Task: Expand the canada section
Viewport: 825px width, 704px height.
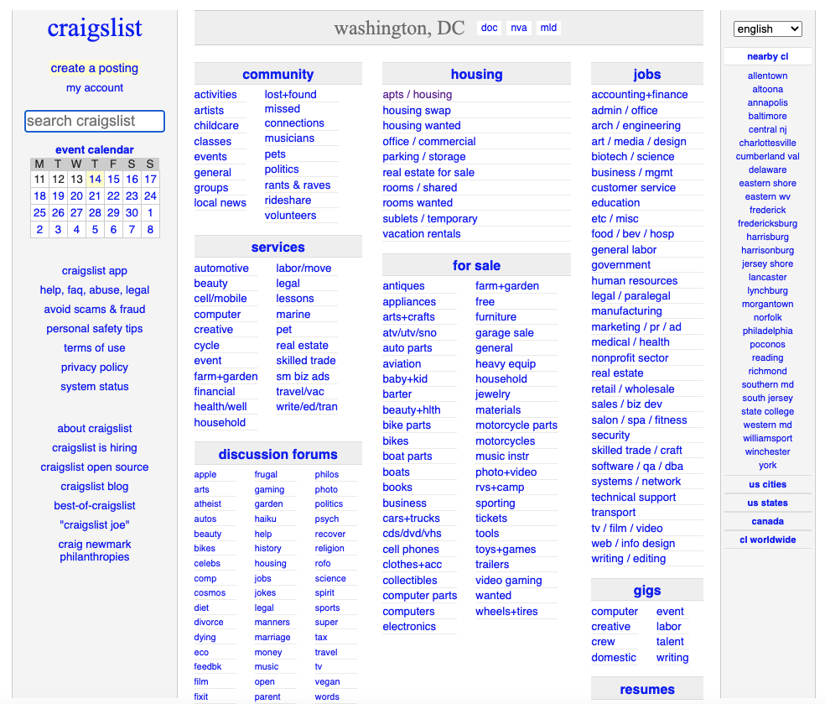Action: coord(767,521)
